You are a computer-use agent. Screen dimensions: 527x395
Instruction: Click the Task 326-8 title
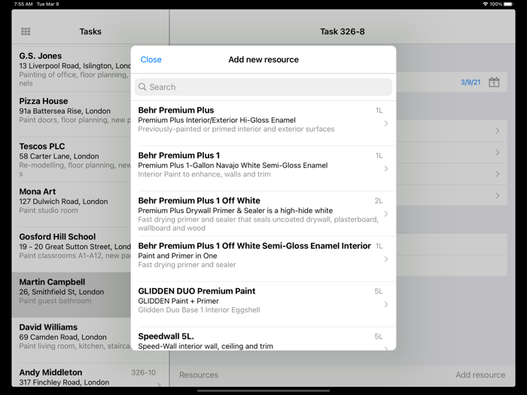point(342,32)
